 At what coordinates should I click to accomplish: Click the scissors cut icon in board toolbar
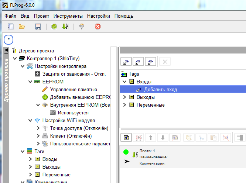click(201, 138)
